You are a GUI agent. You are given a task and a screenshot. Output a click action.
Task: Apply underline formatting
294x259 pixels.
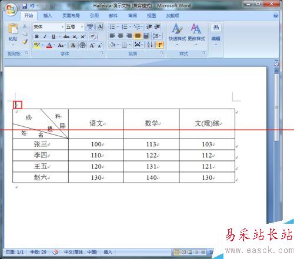click(x=54, y=36)
